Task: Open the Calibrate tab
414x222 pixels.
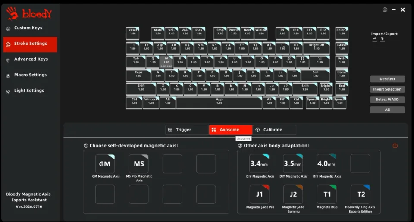Action: (274, 130)
